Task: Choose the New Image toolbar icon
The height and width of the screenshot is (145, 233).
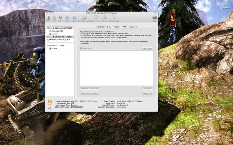Action: (96, 18)
